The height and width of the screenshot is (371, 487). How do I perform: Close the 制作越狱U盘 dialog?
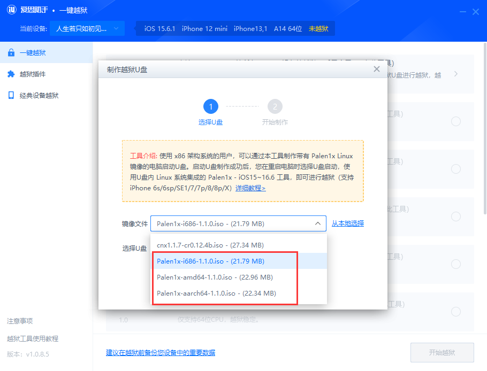(377, 69)
